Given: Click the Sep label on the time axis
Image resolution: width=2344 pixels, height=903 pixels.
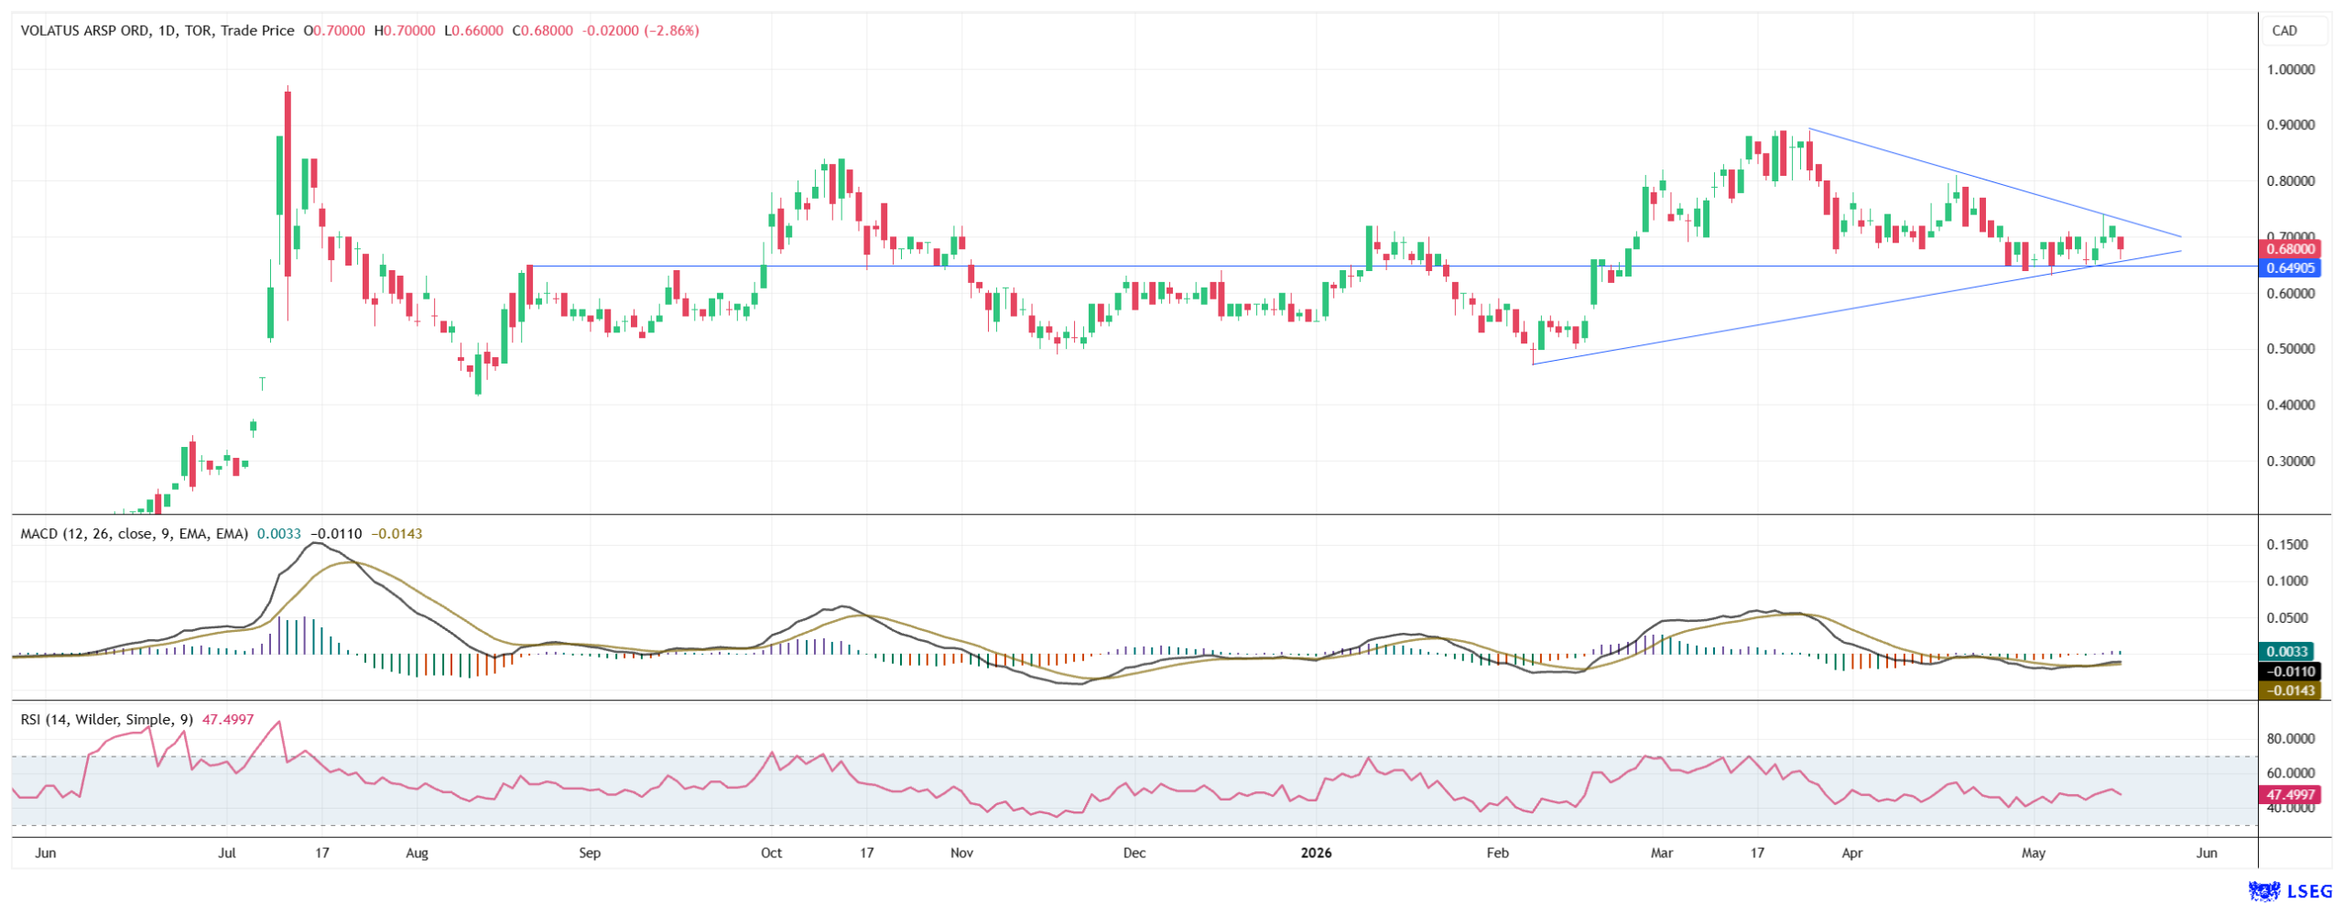Looking at the screenshot, I should (590, 854).
